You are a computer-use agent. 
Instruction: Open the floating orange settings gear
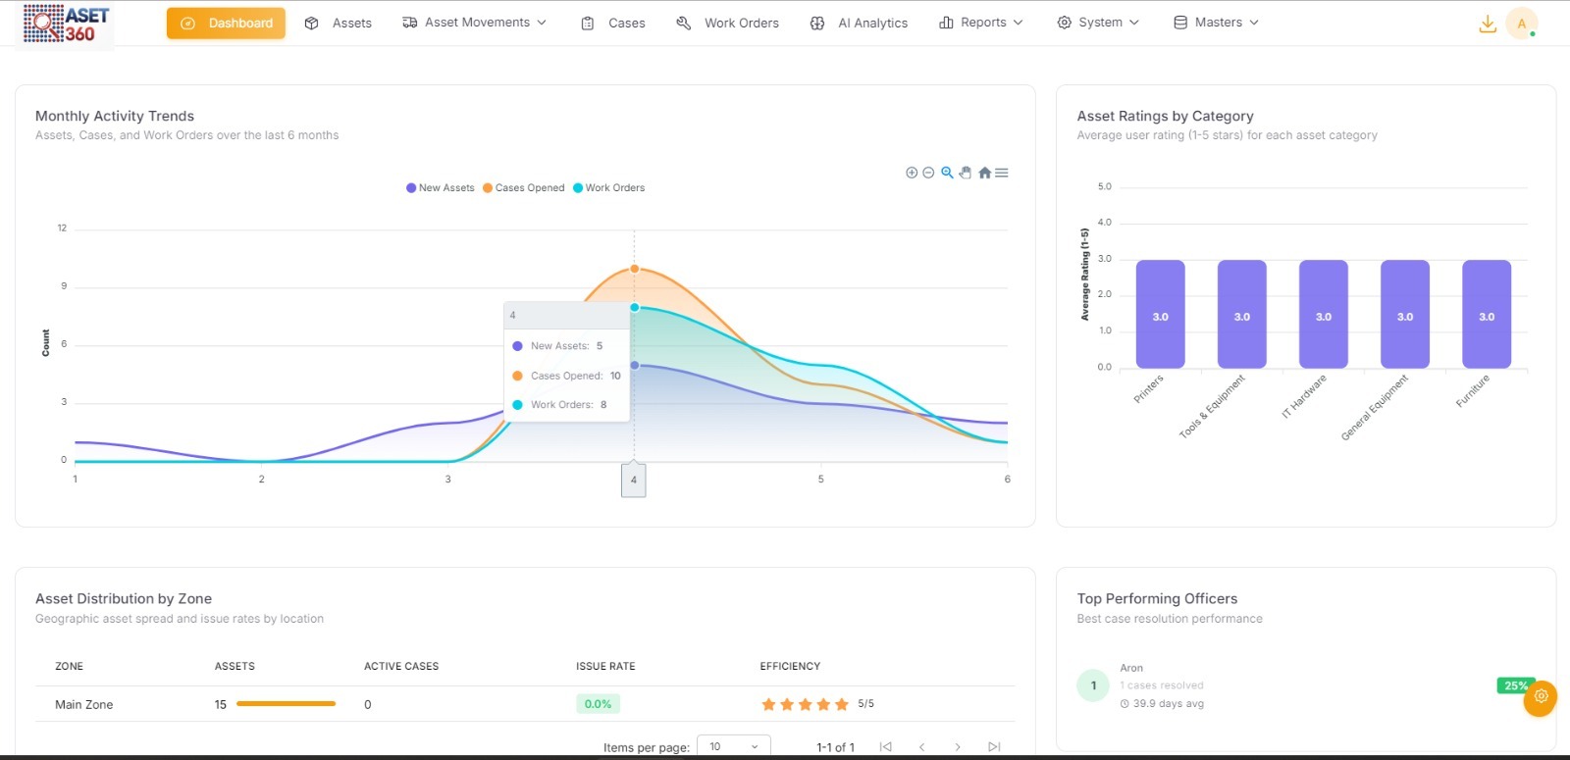pyautogui.click(x=1541, y=696)
